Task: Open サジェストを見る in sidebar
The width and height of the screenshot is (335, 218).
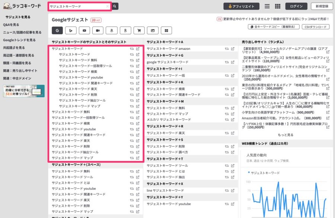Action: [x=18, y=17]
